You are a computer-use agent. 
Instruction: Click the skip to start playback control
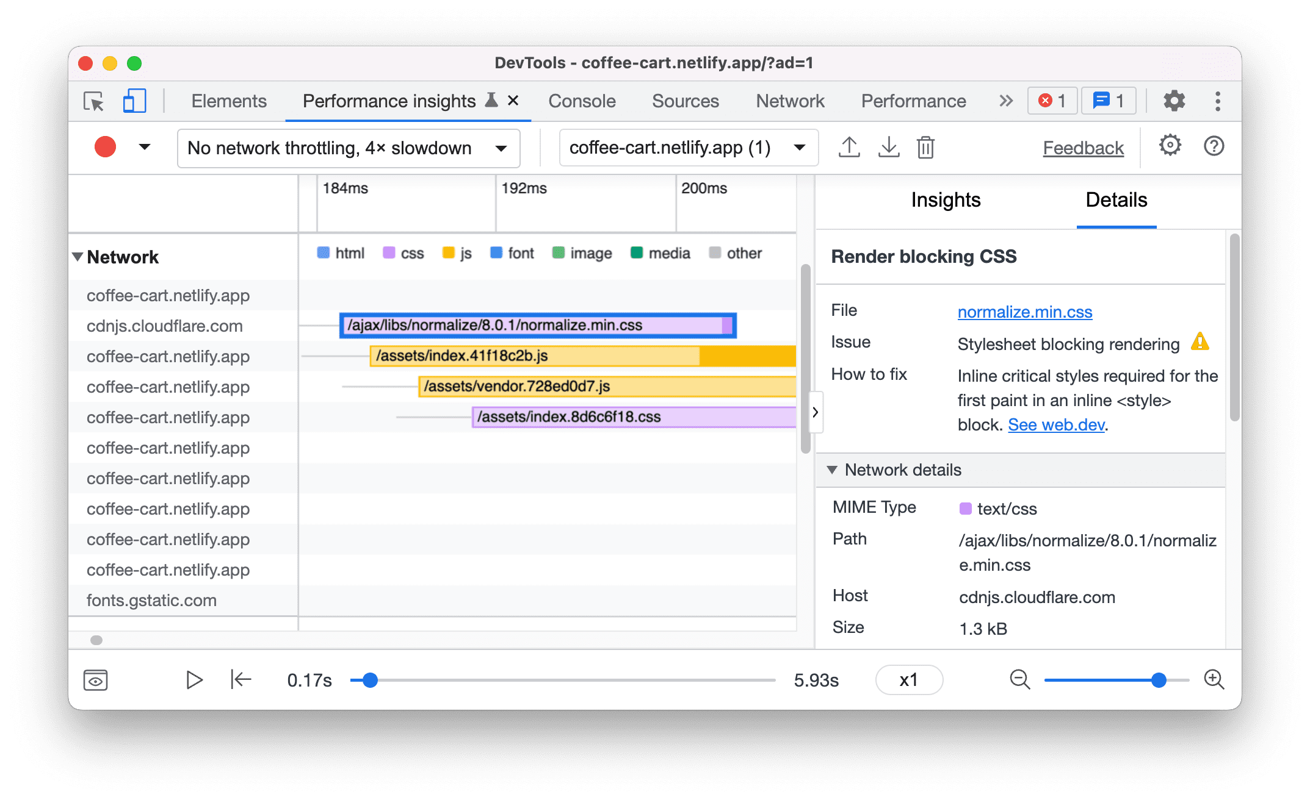tap(241, 679)
